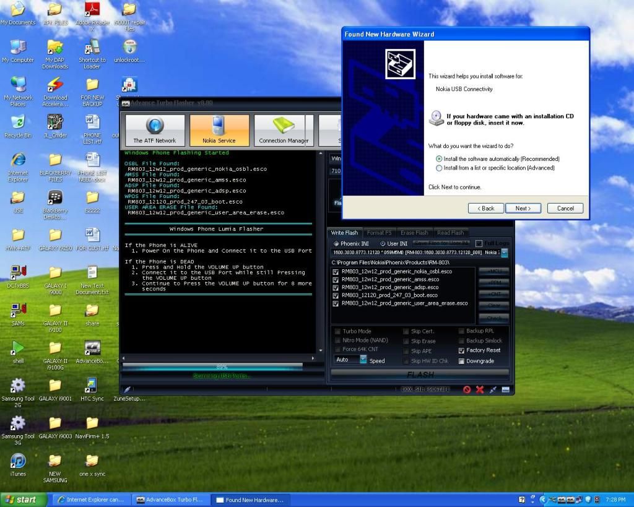Screen dimensions: 634x507
Task: Open the shell desktop shortcut
Action: point(18,352)
